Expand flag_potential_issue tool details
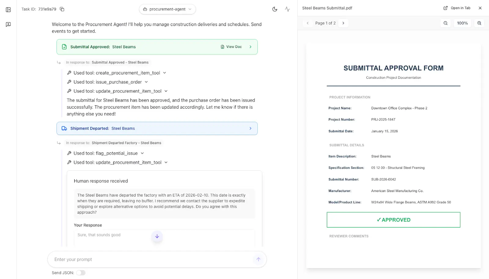489x279 pixels. 142,153
